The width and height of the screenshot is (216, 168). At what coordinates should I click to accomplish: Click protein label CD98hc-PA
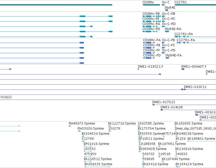click(152, 40)
